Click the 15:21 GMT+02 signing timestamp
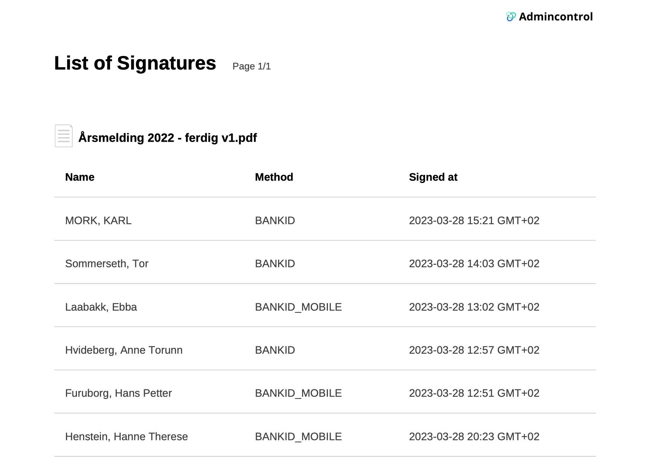 [474, 221]
